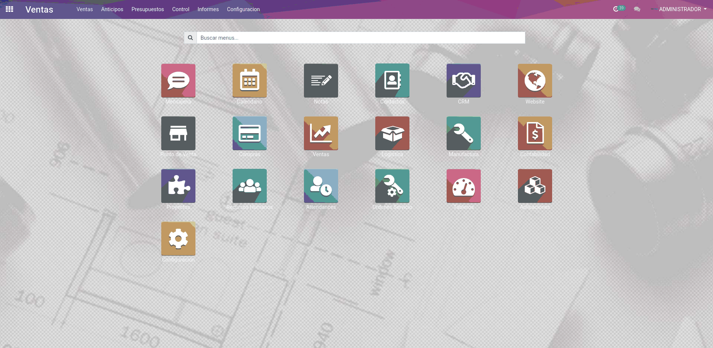Screen dimensions: 713x348
Task: Click the magnifier search icon
Action: pyautogui.click(x=190, y=38)
